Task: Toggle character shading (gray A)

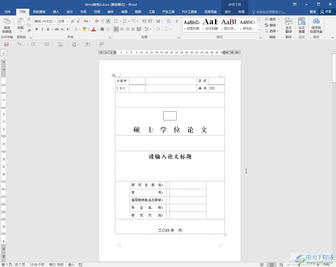Action: click(x=102, y=29)
